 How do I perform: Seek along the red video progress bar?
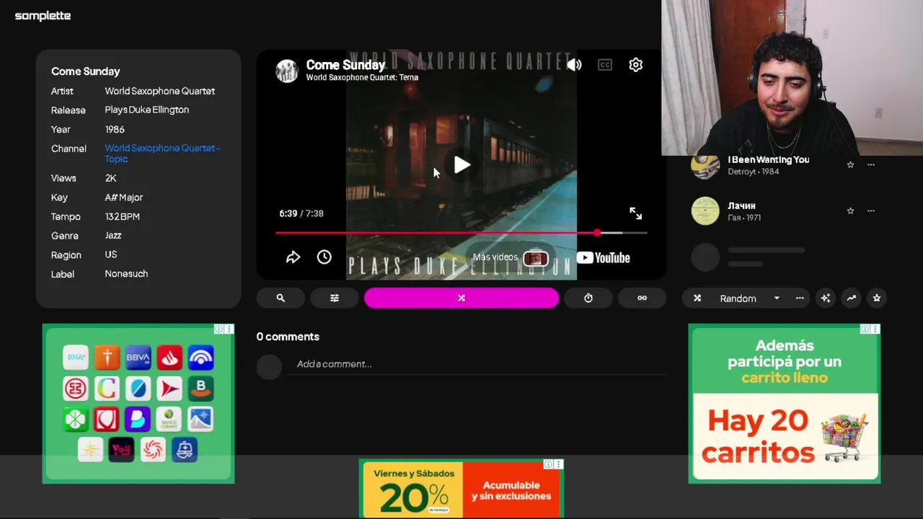[461, 233]
